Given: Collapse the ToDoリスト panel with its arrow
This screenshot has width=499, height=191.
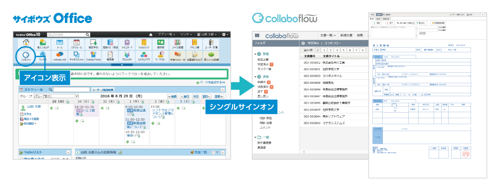Looking at the screenshot, I should click(68, 153).
